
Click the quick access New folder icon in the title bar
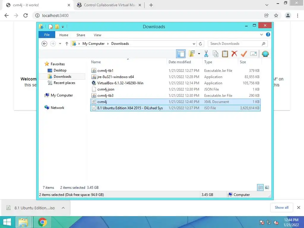(x=57, y=26)
